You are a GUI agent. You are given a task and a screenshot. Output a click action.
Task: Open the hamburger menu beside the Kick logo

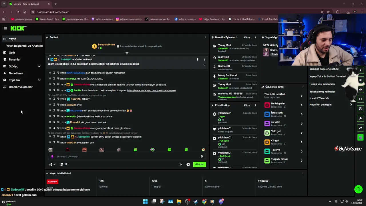coord(5,28)
